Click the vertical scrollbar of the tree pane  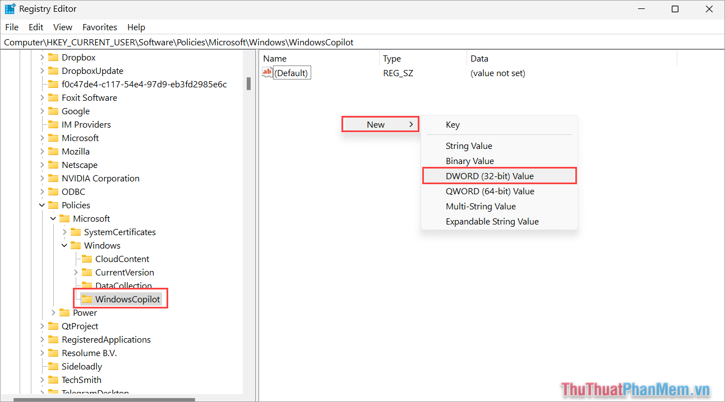[249, 84]
